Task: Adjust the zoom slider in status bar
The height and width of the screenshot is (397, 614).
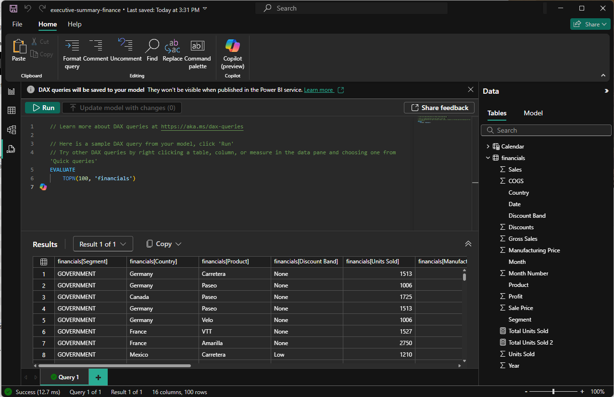Action: click(553, 392)
